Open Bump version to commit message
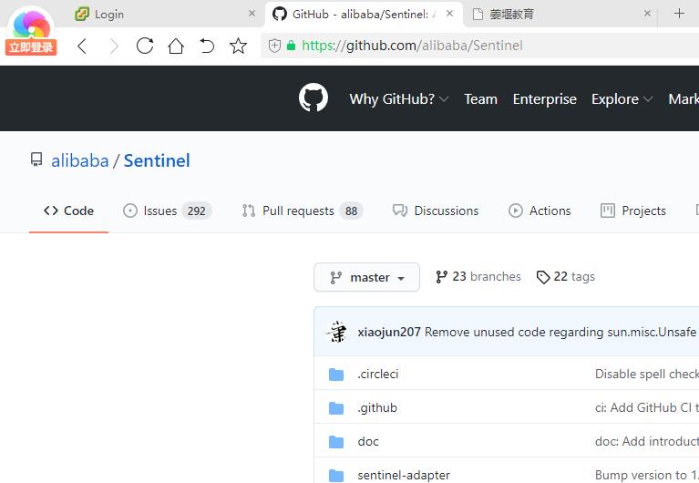 pyautogui.click(x=647, y=476)
